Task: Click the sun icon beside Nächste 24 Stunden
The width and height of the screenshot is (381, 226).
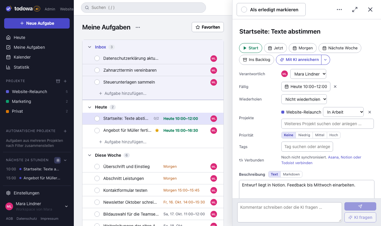Action: (58, 160)
